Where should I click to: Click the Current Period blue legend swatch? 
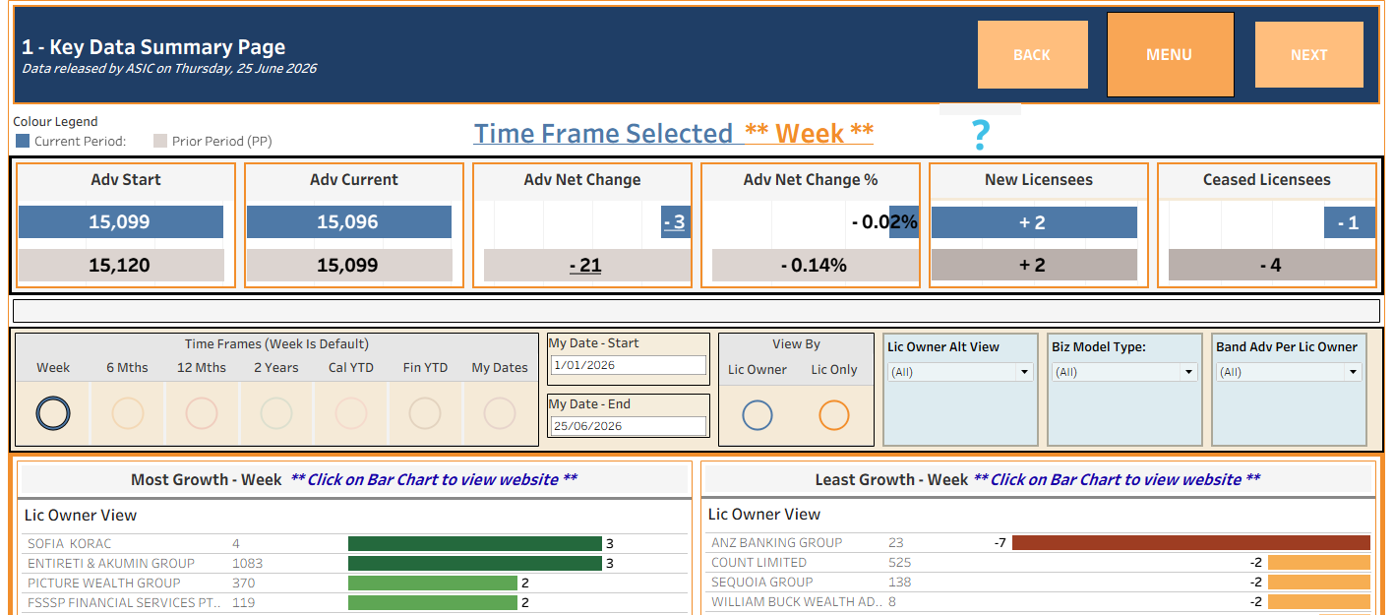pyautogui.click(x=23, y=141)
